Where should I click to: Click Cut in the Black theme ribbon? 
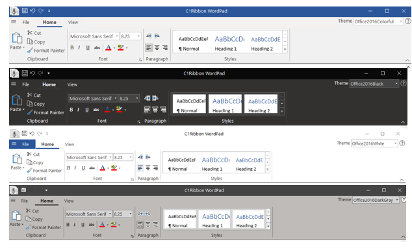[x=34, y=95]
